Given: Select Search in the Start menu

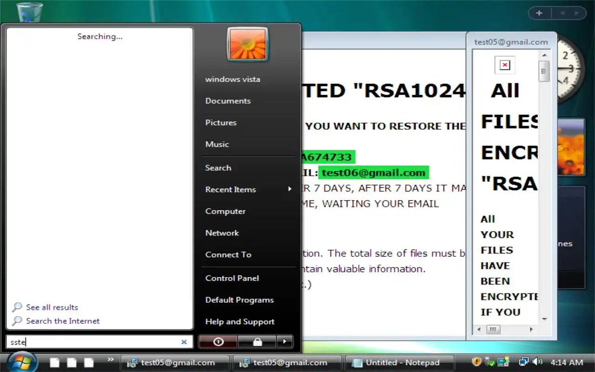Looking at the screenshot, I should (x=218, y=168).
